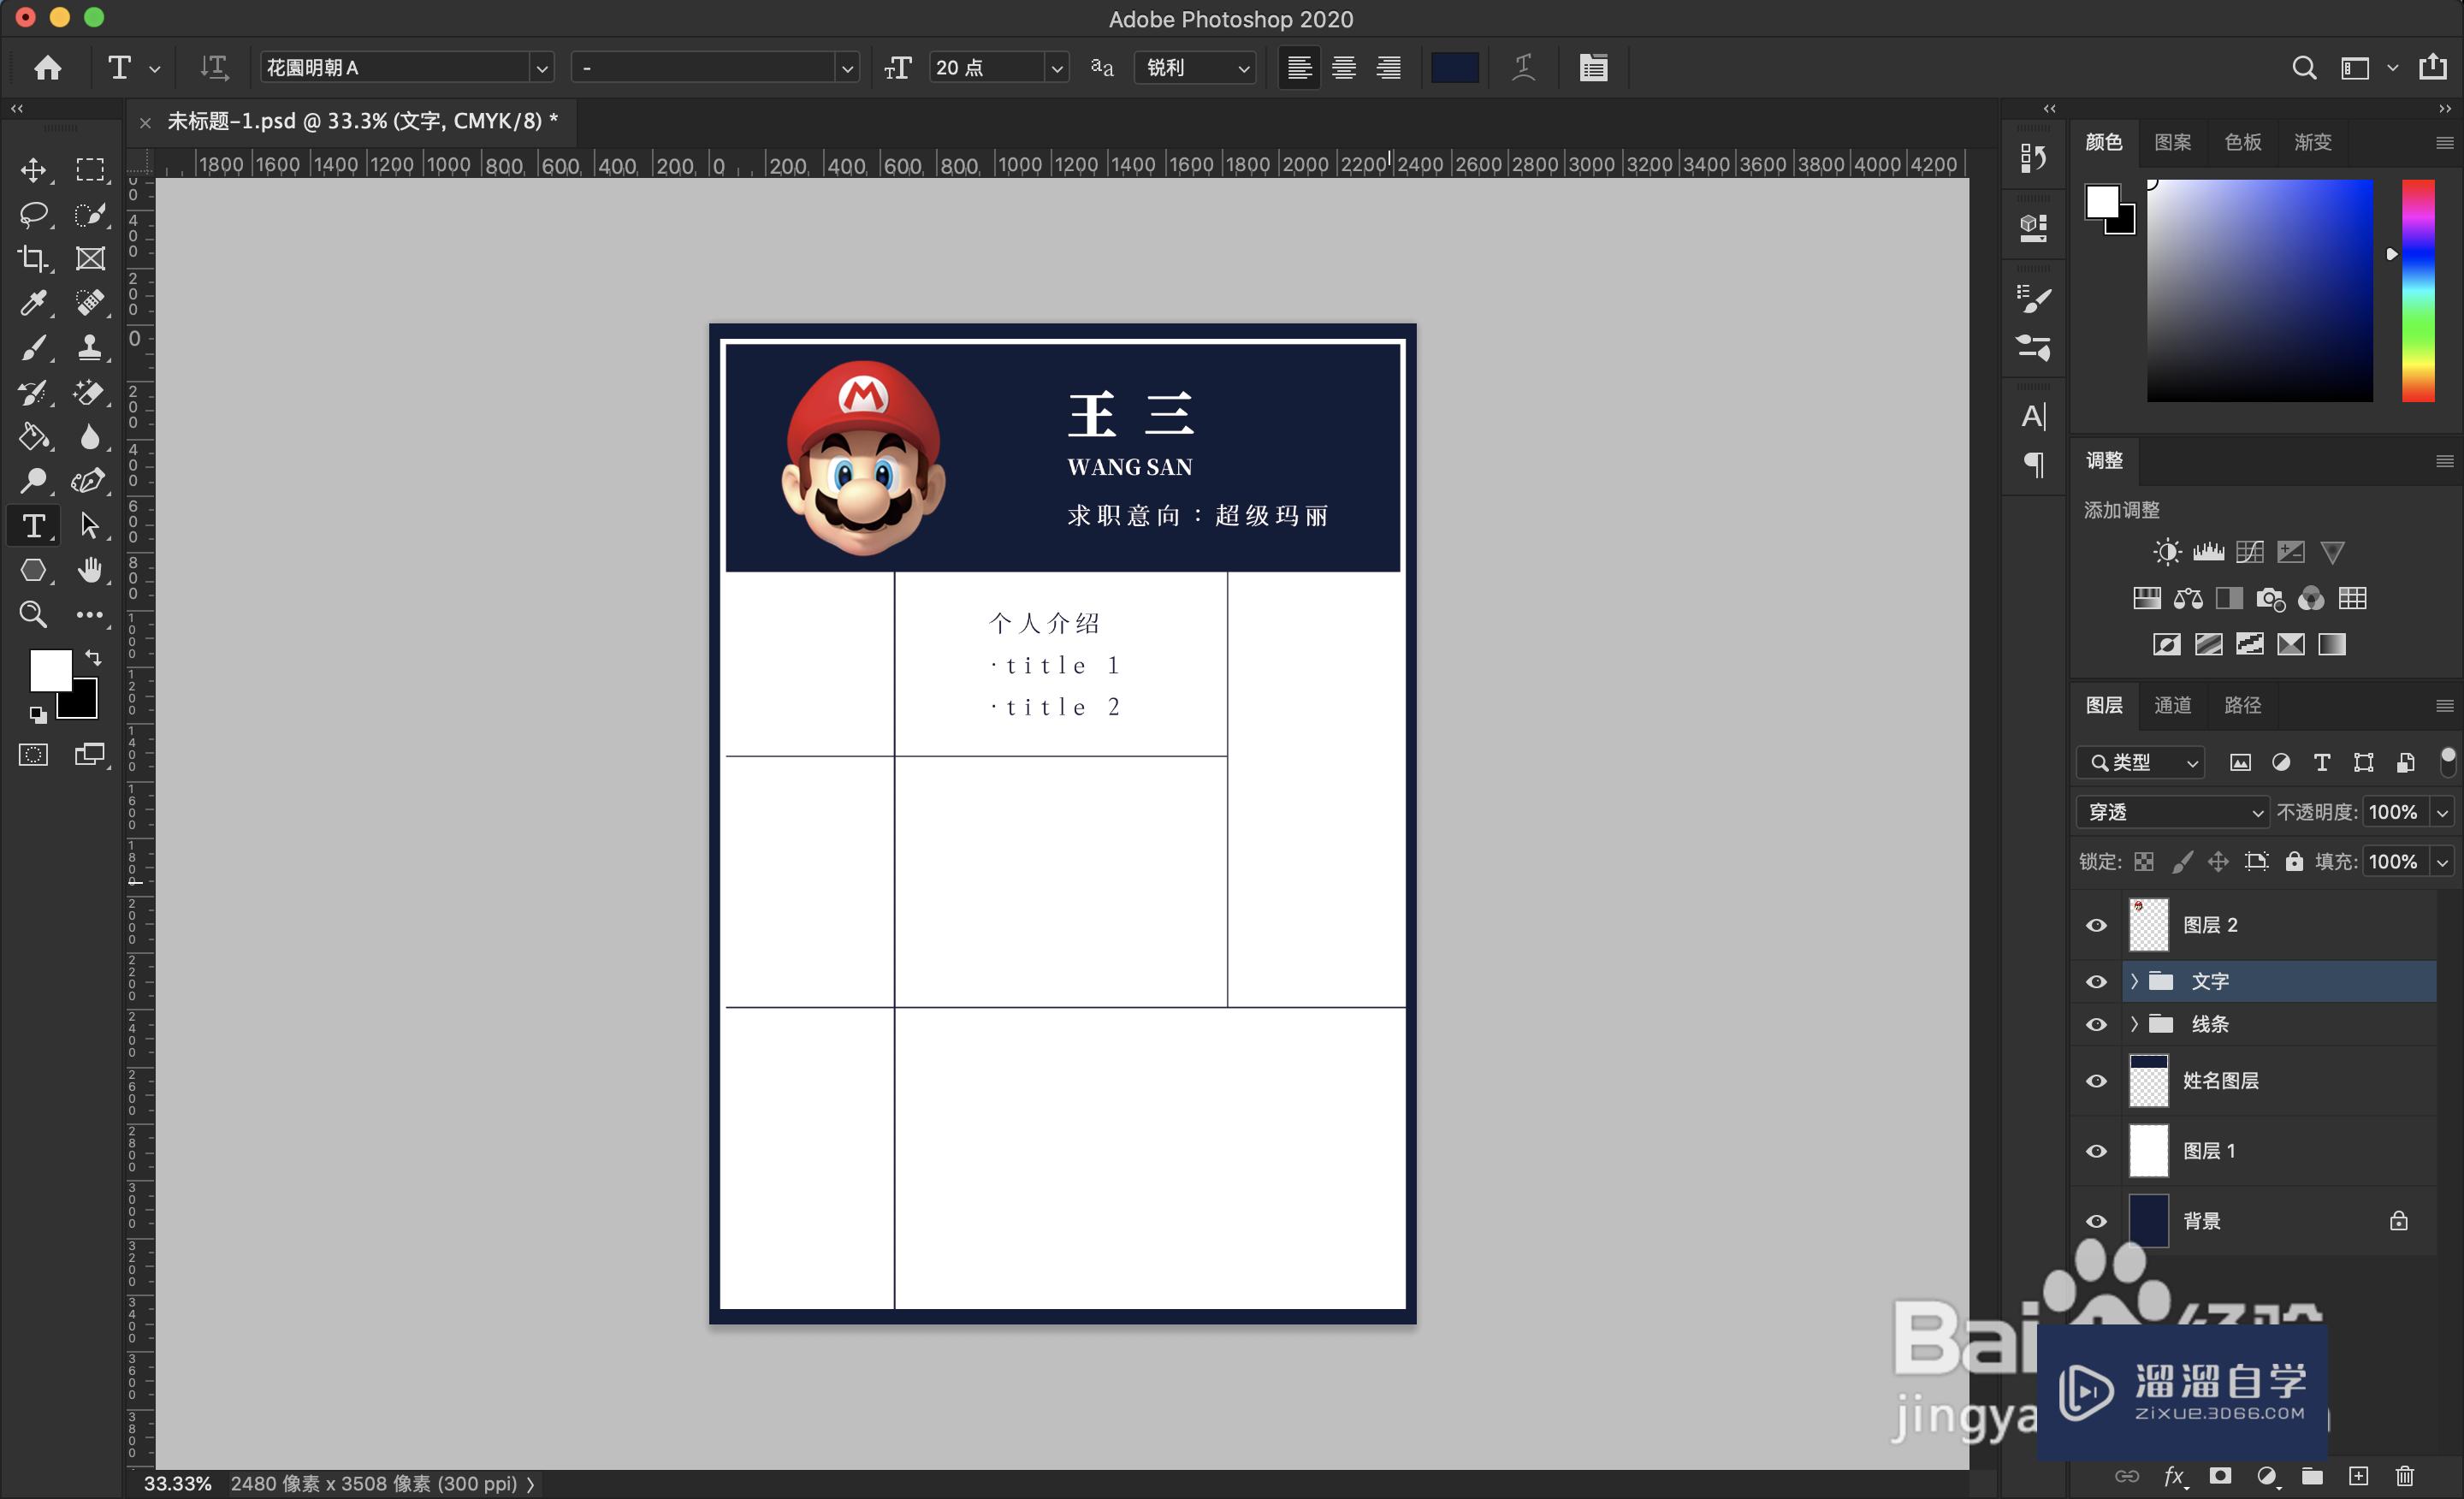Select the Eyedropper tool

(x=33, y=302)
